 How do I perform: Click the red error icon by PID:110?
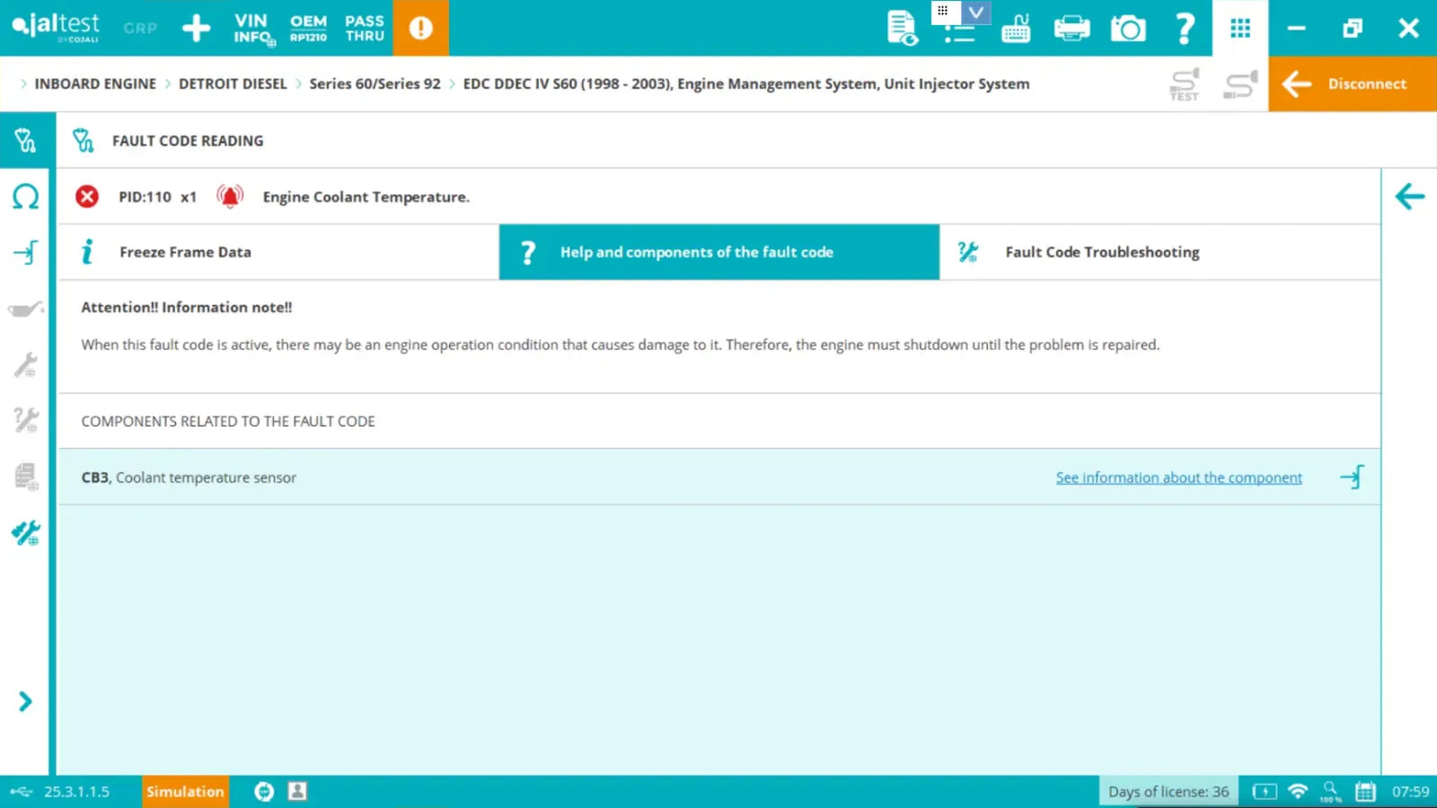[87, 197]
